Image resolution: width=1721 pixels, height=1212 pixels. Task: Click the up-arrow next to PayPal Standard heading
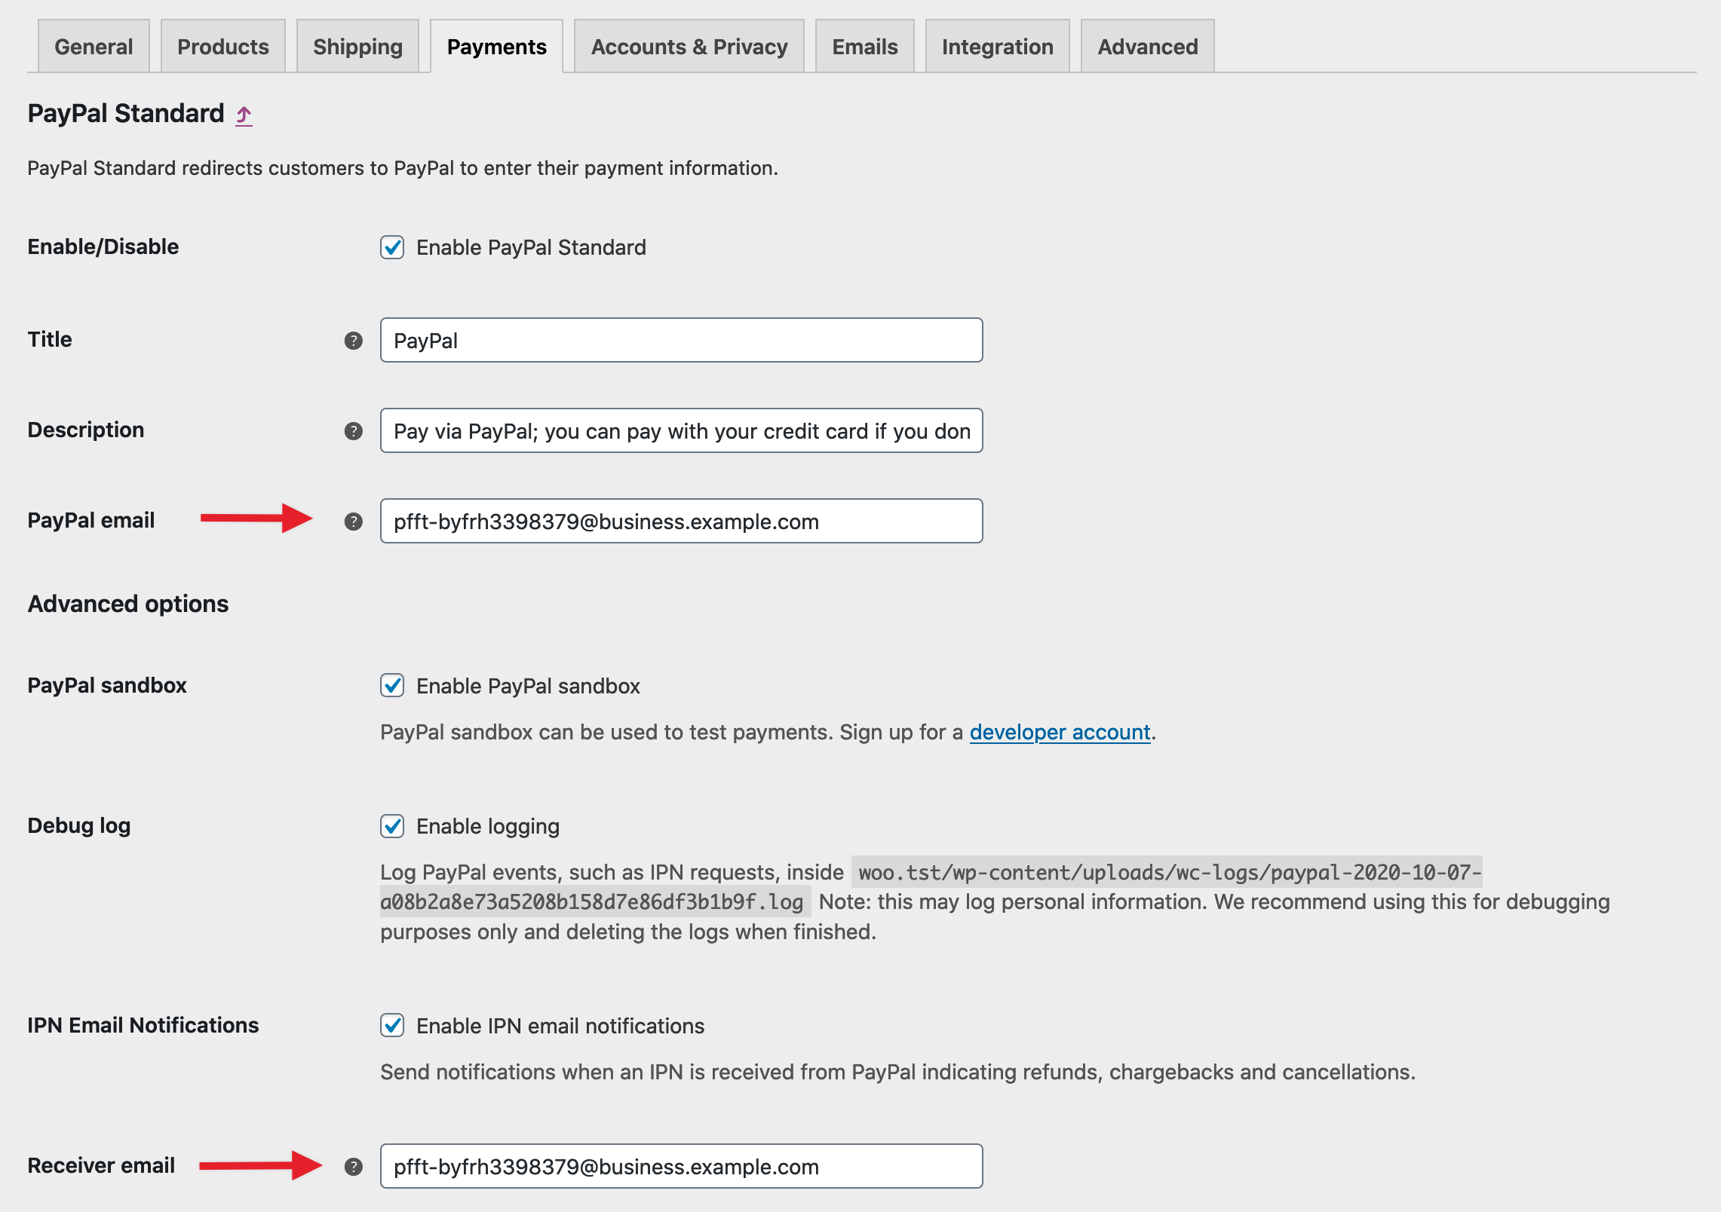244,115
